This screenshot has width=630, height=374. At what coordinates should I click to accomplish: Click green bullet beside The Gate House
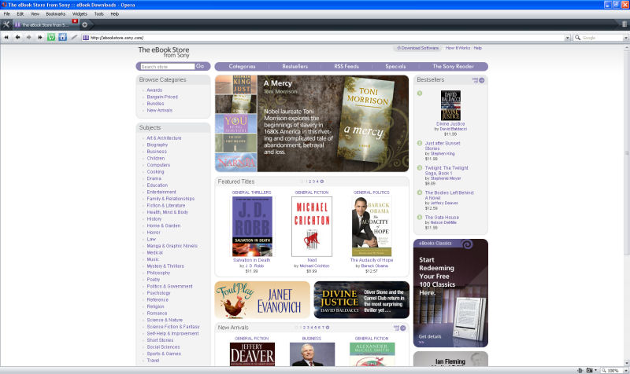(420, 218)
